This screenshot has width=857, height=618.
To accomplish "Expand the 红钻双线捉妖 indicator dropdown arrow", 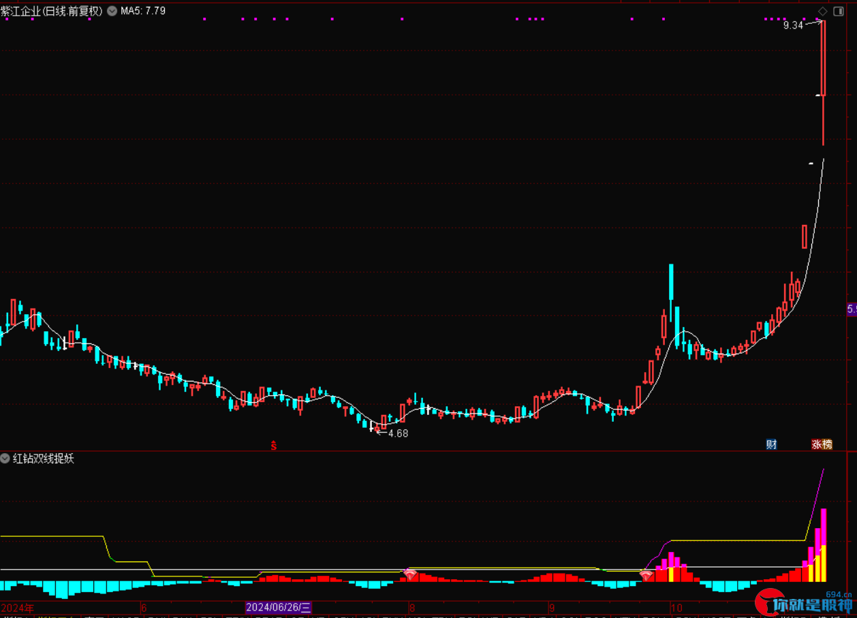I will click(x=5, y=459).
